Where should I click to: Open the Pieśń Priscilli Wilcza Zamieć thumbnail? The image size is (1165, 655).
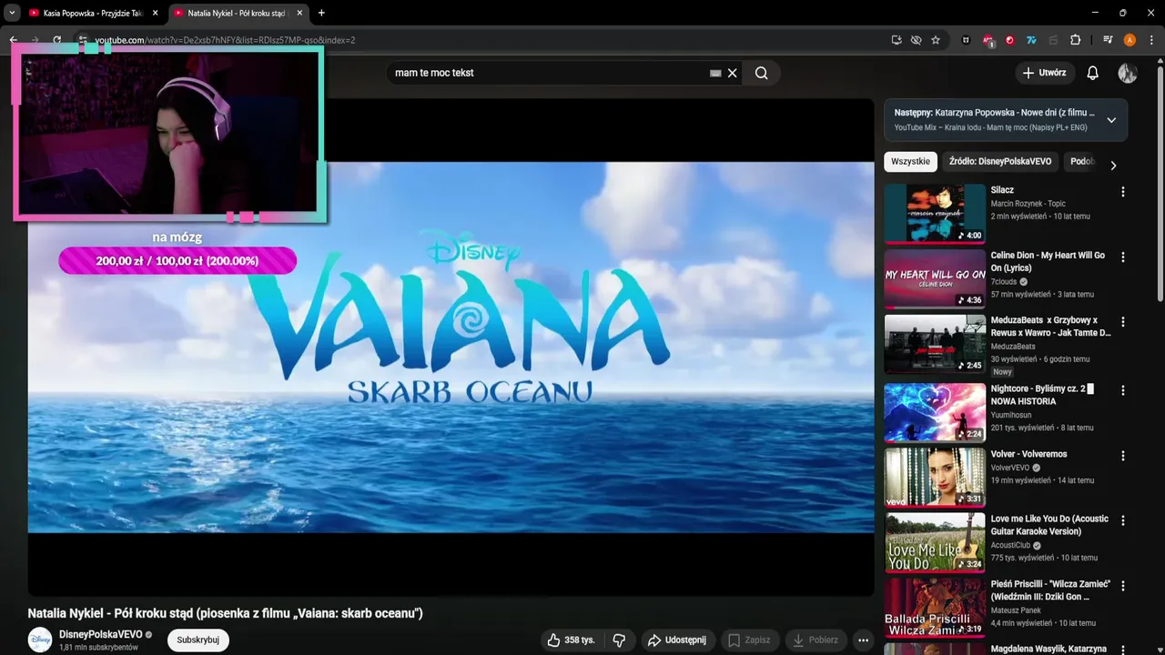point(935,608)
